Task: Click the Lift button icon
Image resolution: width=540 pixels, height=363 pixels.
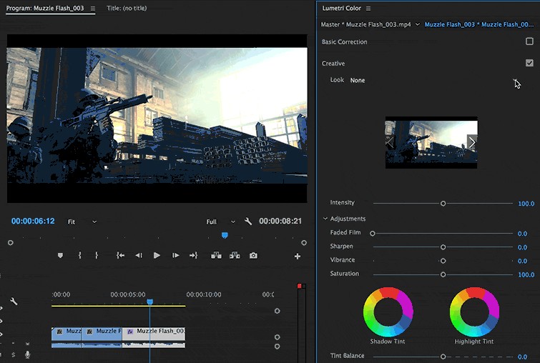Action: pyautogui.click(x=215, y=255)
